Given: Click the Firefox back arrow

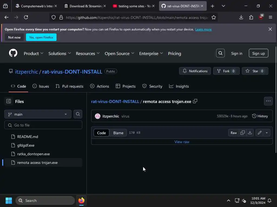Looking at the screenshot, I should pyautogui.click(x=6, y=17).
